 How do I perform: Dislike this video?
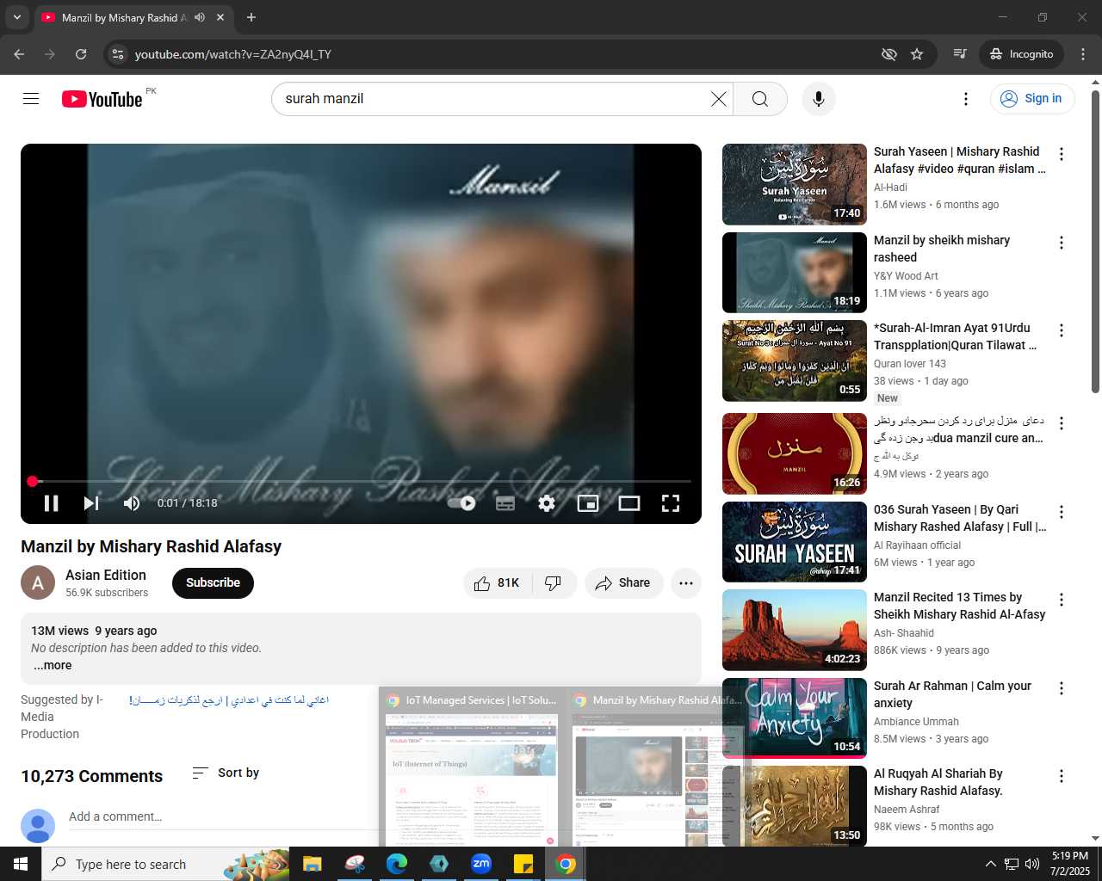point(554,582)
